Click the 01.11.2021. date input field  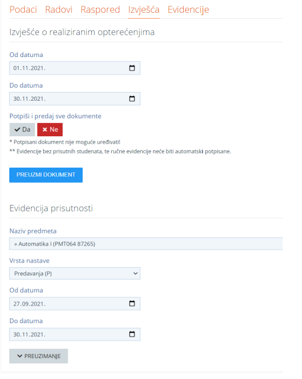pos(75,68)
